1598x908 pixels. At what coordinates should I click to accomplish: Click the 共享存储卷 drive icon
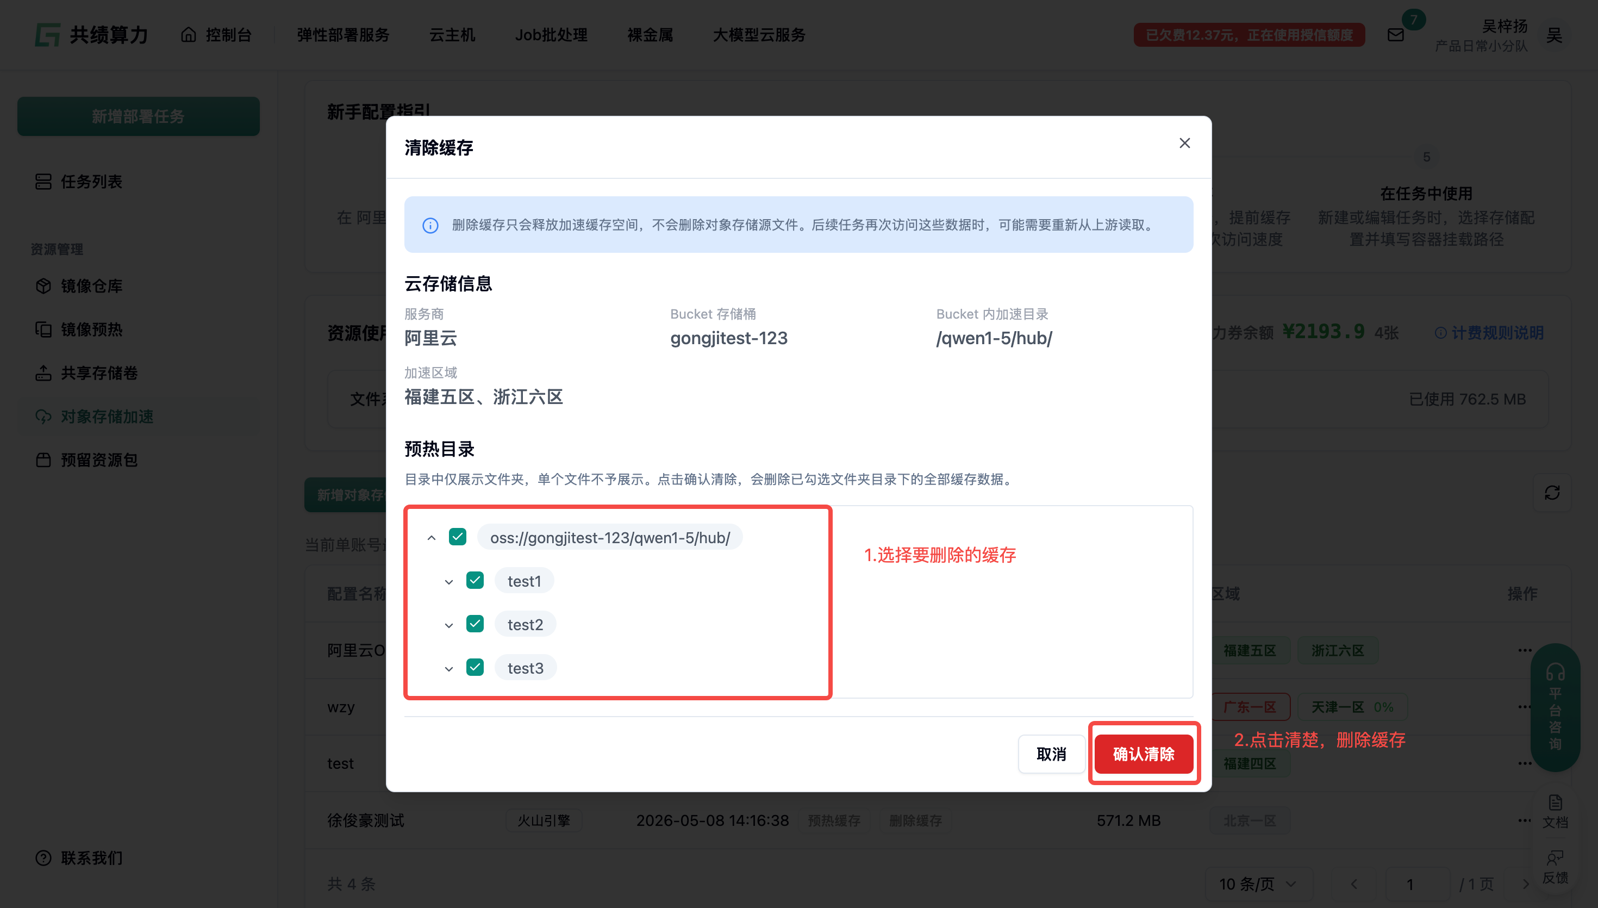click(x=43, y=373)
